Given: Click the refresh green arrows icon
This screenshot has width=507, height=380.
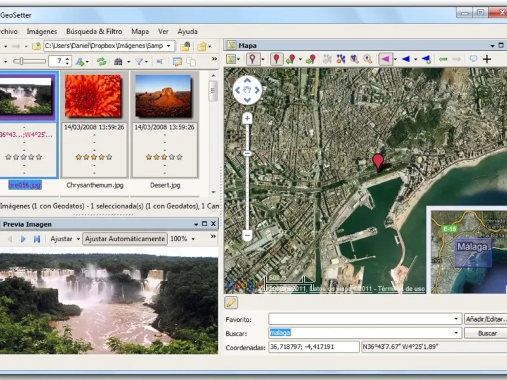Looking at the screenshot, I should pyautogui.click(x=101, y=61).
